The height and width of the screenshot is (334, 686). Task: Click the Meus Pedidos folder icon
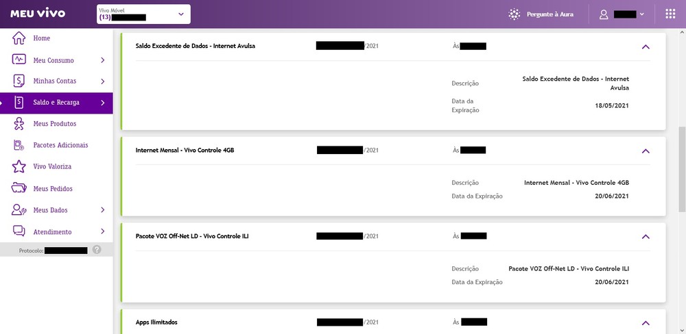19,188
